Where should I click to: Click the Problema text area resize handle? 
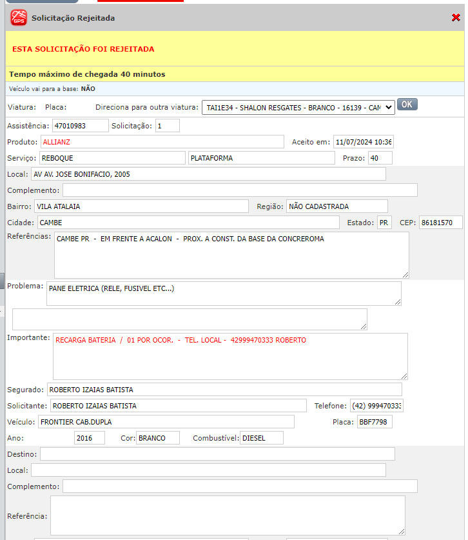pyautogui.click(x=398, y=302)
